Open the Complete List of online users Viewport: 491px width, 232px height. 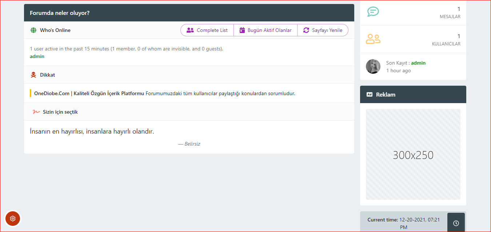point(207,30)
